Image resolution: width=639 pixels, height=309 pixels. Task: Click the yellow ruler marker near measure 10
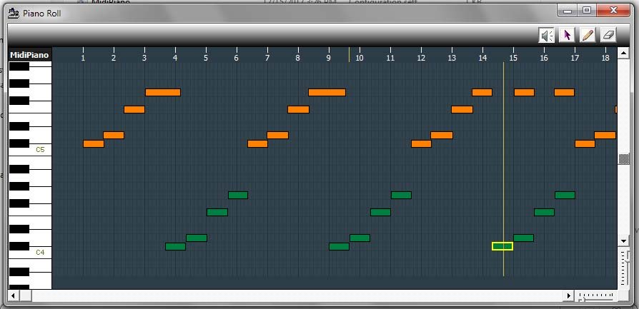[x=349, y=55]
